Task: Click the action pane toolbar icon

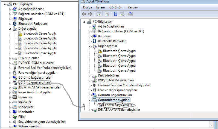Action: [122, 14]
